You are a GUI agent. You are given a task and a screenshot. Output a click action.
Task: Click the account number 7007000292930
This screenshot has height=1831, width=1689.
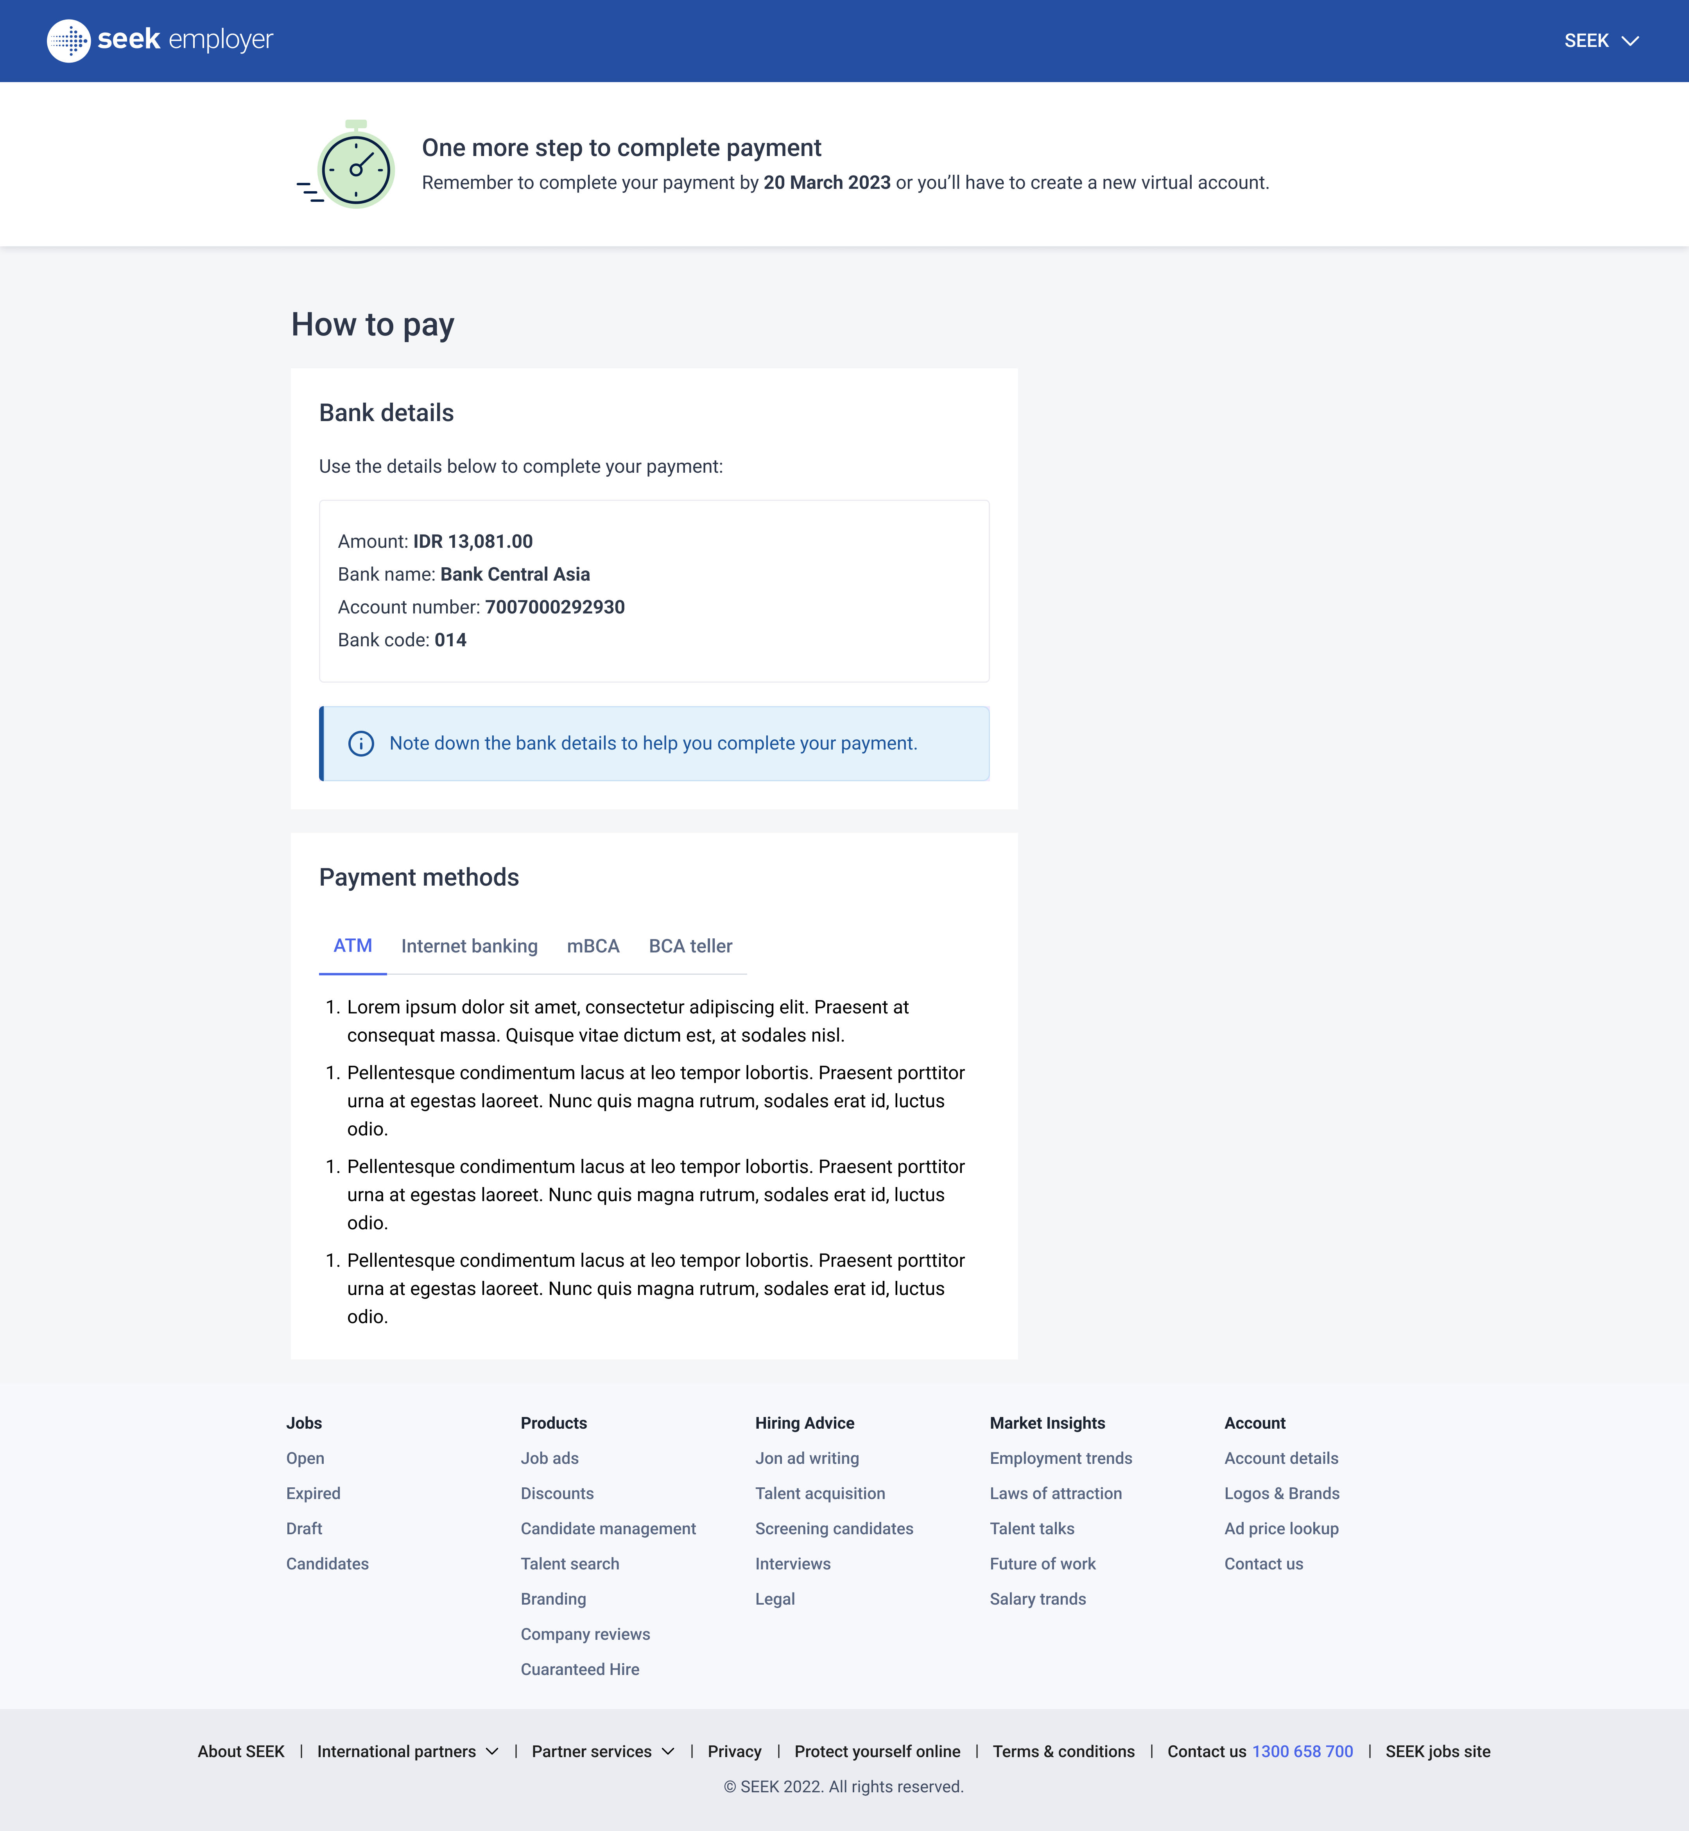555,607
